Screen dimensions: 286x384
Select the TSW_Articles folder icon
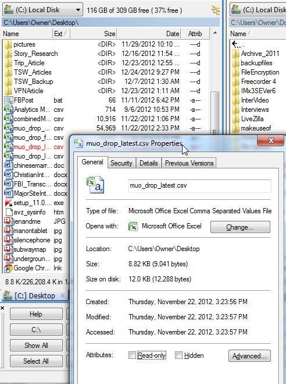pos(8,72)
